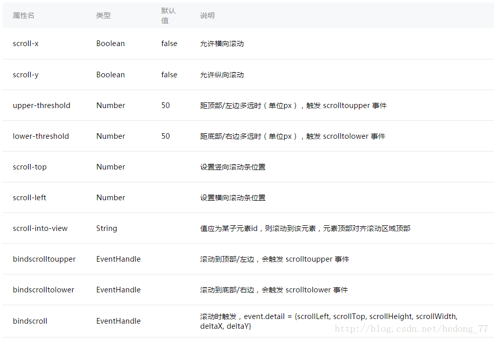Click the bindscrolltoupper property name
Screen dimensions: 494x339
click(x=44, y=259)
